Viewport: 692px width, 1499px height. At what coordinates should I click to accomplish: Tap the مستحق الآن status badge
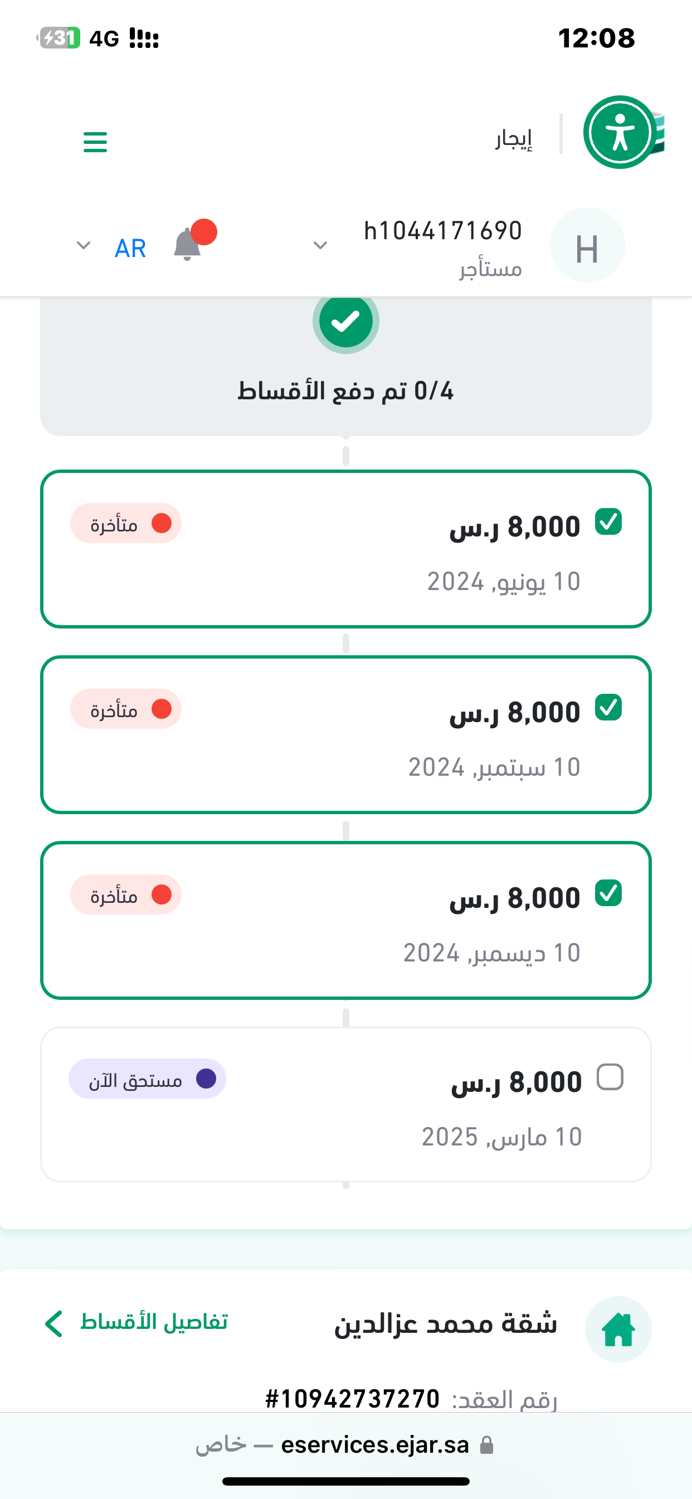[x=148, y=1079]
